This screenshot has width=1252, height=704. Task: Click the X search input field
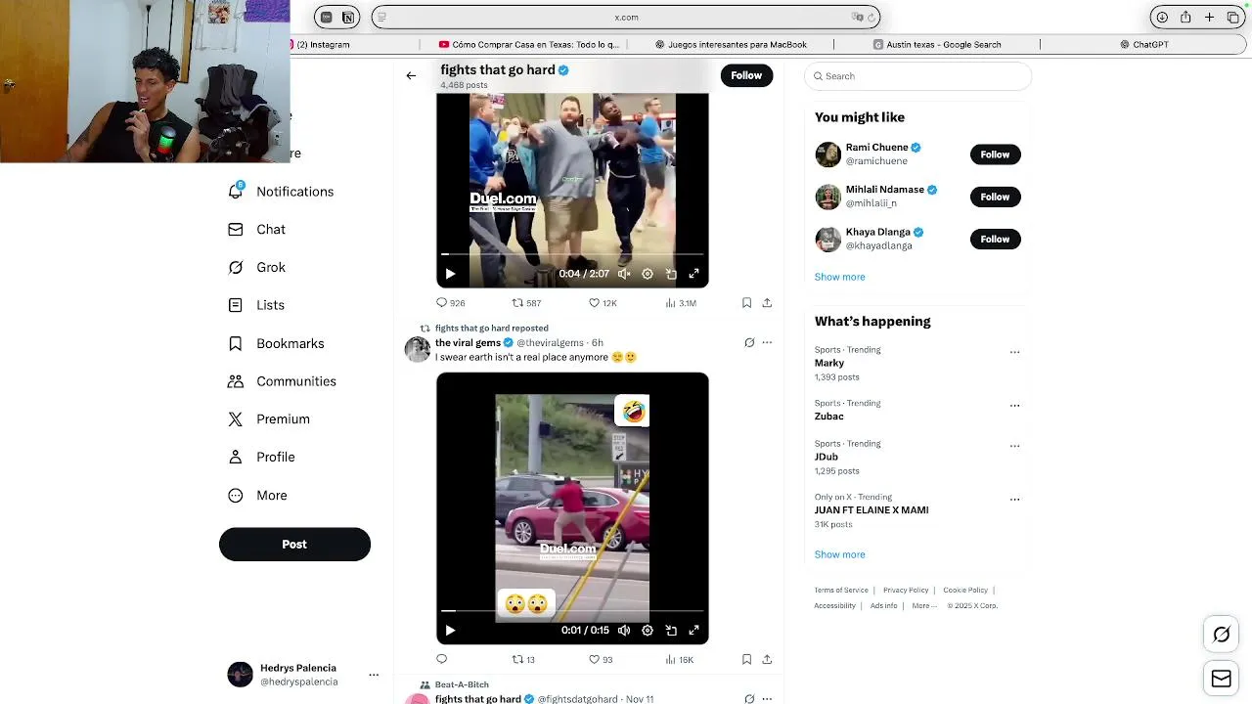[x=917, y=76]
